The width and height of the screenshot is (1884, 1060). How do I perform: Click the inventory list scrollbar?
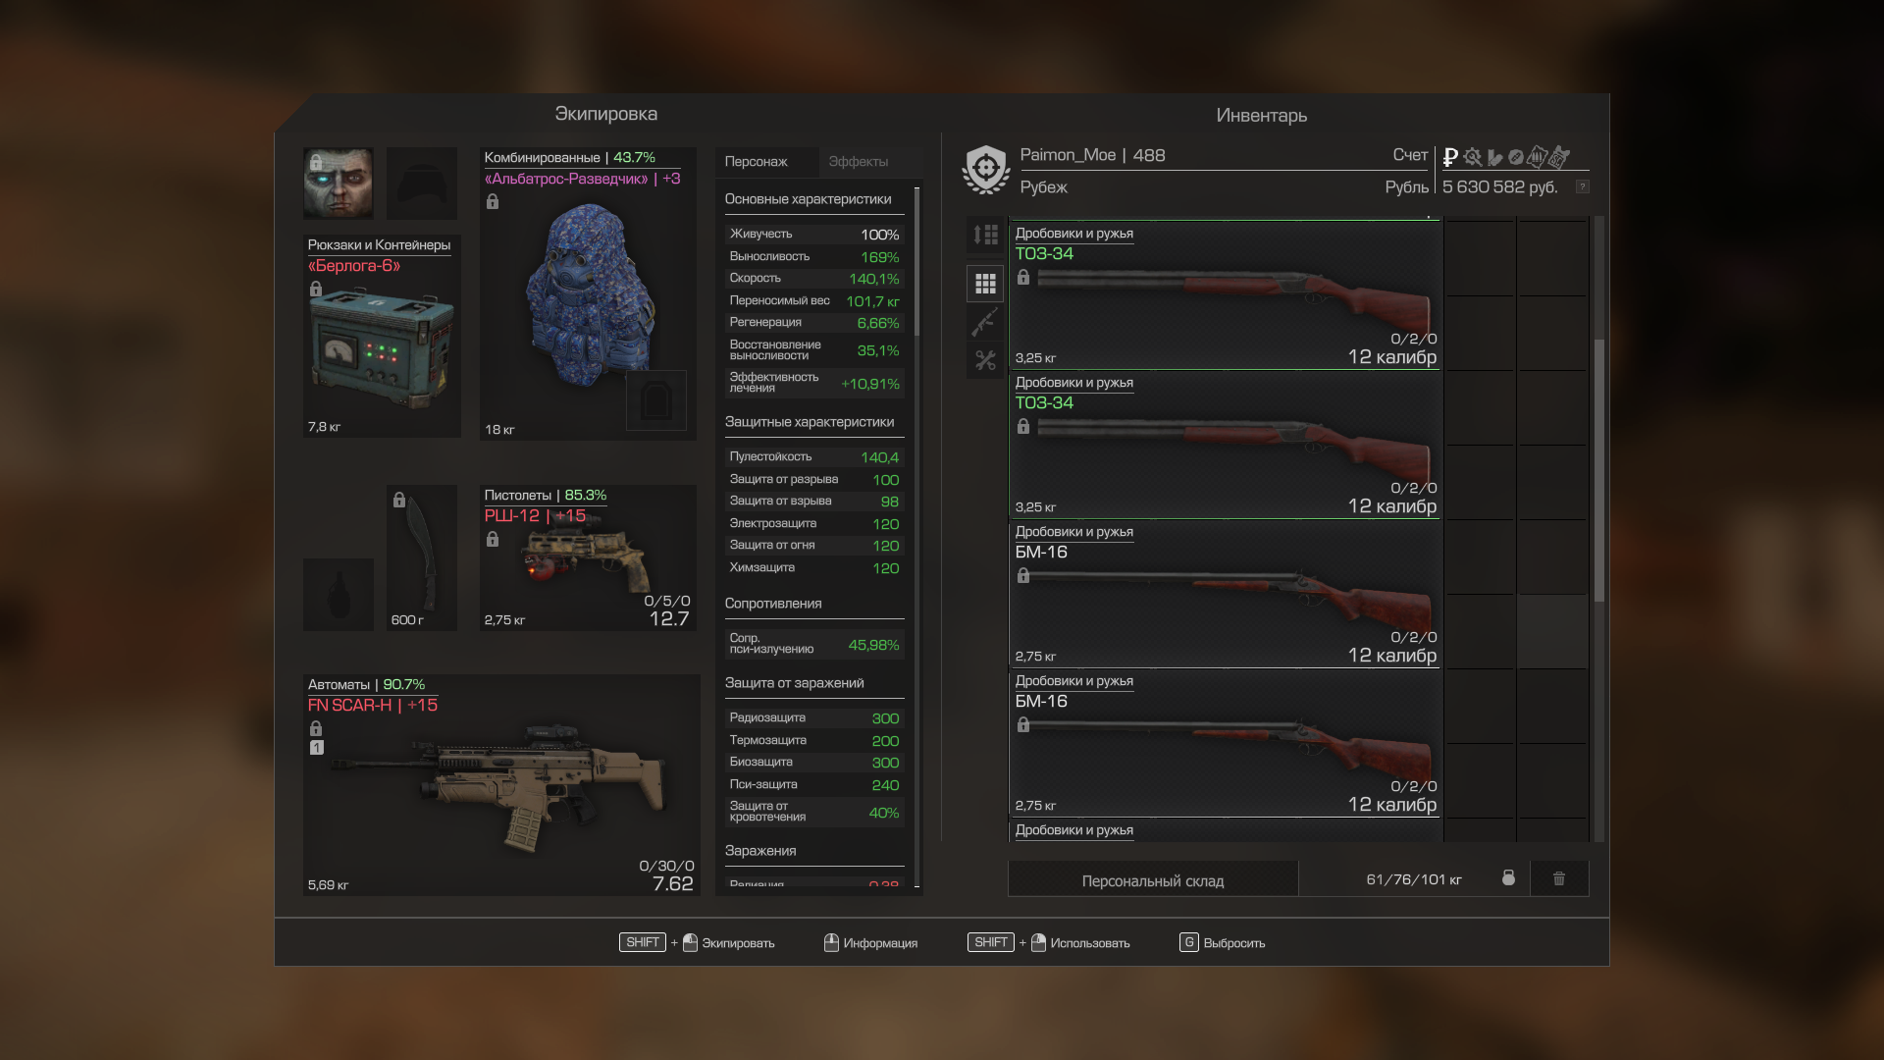[x=1599, y=471]
